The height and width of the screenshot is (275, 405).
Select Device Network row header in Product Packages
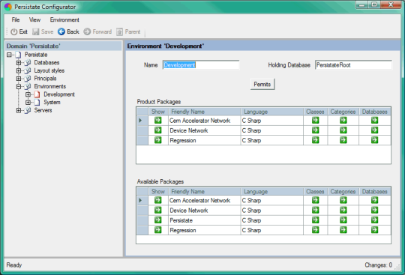pyautogui.click(x=142, y=130)
